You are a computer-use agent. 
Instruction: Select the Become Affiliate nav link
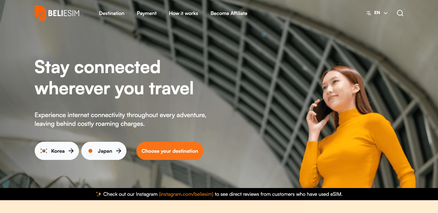(x=229, y=13)
